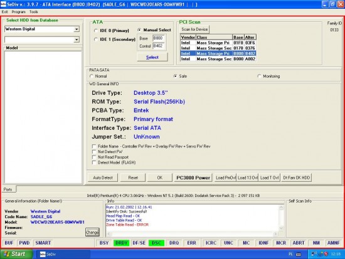Screen dimensions: 345x259
Task: Click the DRDY status indicator
Action: pos(121,243)
